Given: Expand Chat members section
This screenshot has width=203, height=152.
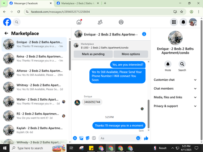Looking at the screenshot, I should (x=175, y=88).
